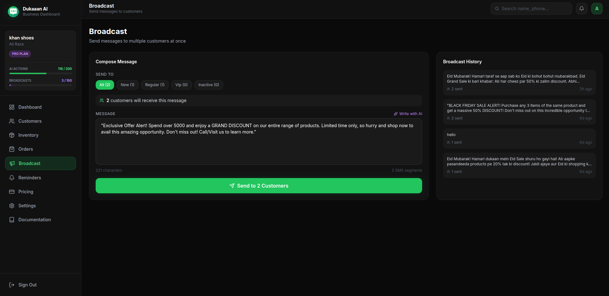Click the notification bell in the top bar
609x296 pixels.
pyautogui.click(x=581, y=9)
